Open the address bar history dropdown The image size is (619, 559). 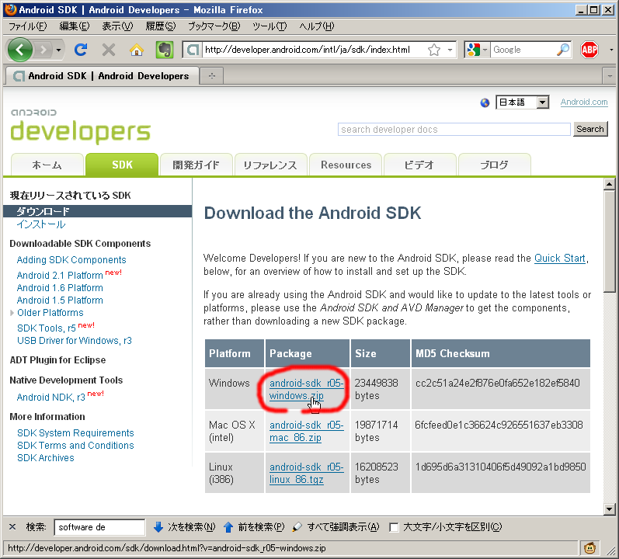(450, 50)
